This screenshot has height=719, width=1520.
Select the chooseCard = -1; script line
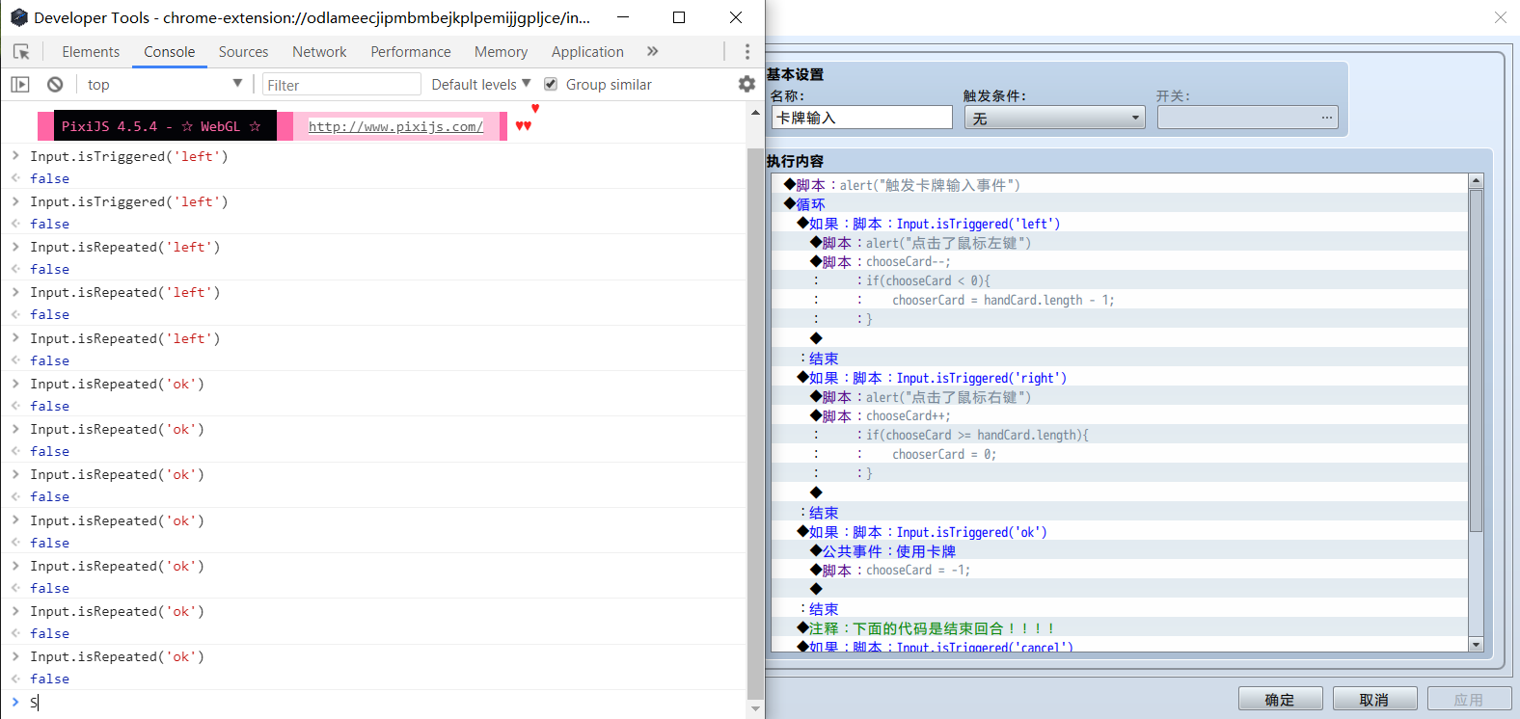coord(1120,571)
